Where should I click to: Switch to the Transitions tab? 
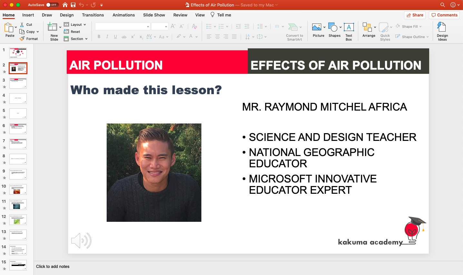[93, 15]
